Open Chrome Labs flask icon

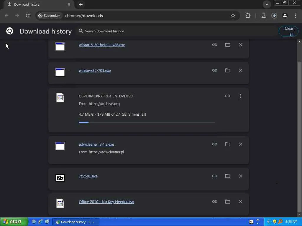click(263, 16)
